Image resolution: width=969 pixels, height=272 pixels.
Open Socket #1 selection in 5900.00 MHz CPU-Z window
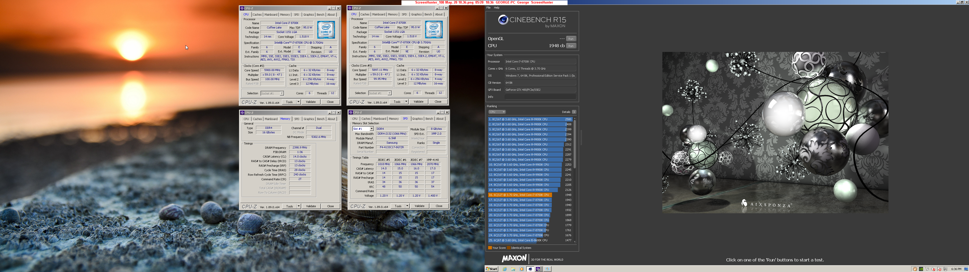[x=272, y=93]
